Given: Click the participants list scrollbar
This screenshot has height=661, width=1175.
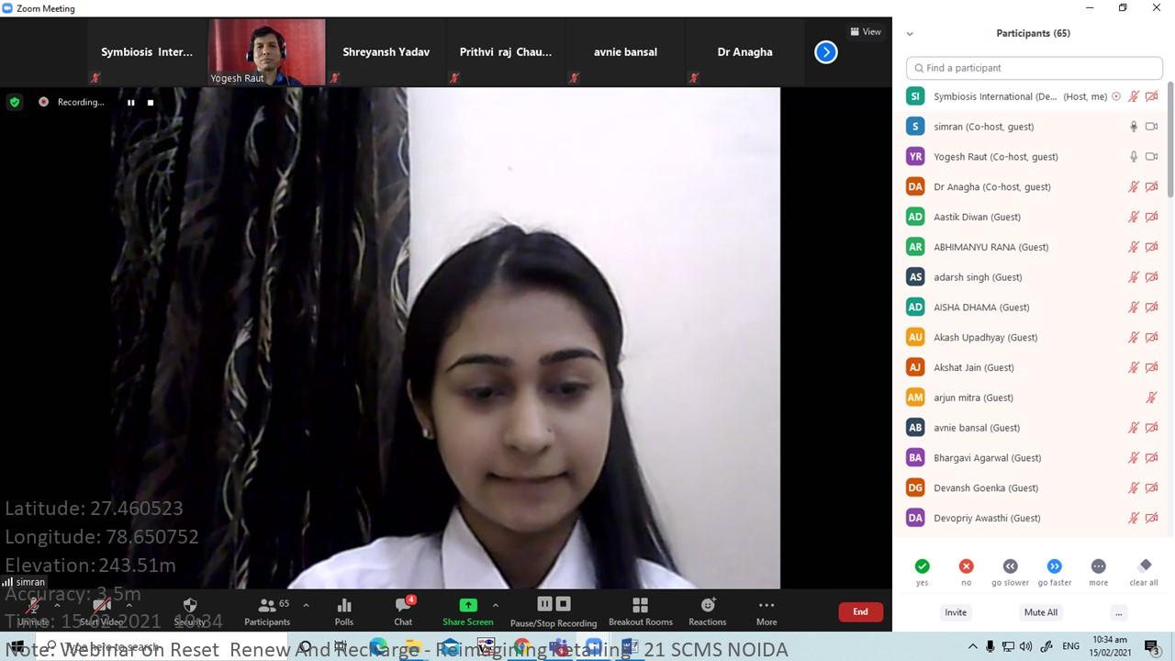Looking at the screenshot, I should click(1169, 138).
